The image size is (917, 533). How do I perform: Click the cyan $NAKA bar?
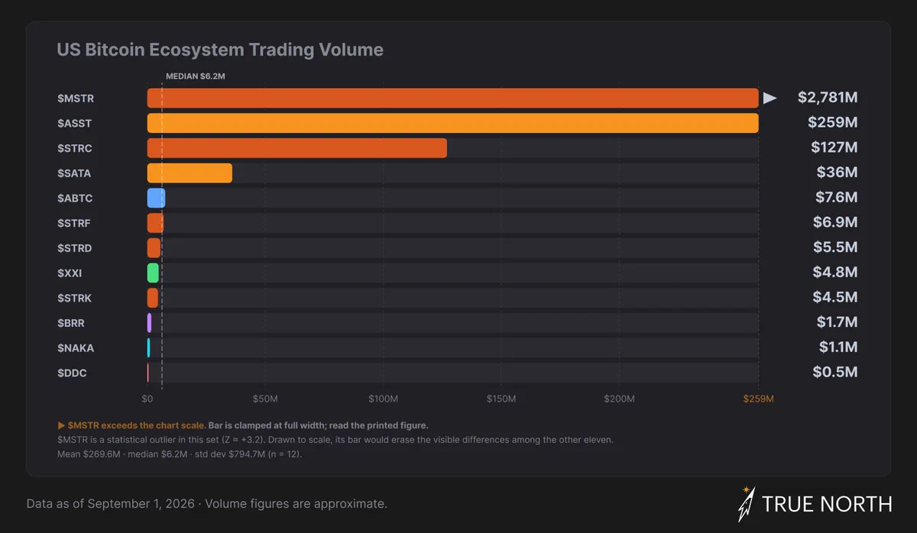[148, 348]
